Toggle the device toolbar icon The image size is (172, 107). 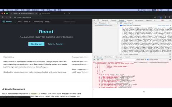(98, 20)
